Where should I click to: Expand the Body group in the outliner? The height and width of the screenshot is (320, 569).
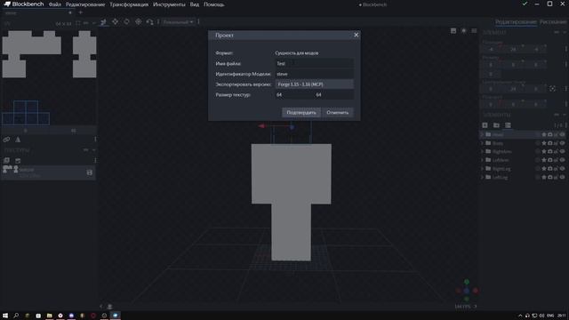point(482,143)
